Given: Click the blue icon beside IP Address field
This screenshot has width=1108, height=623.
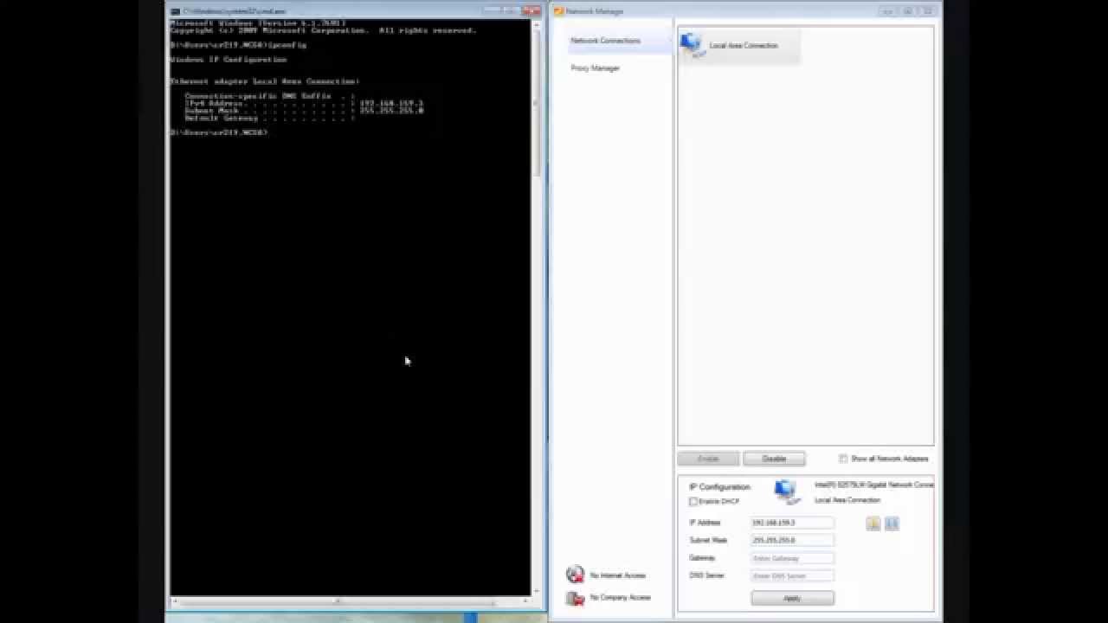Looking at the screenshot, I should coord(892,523).
